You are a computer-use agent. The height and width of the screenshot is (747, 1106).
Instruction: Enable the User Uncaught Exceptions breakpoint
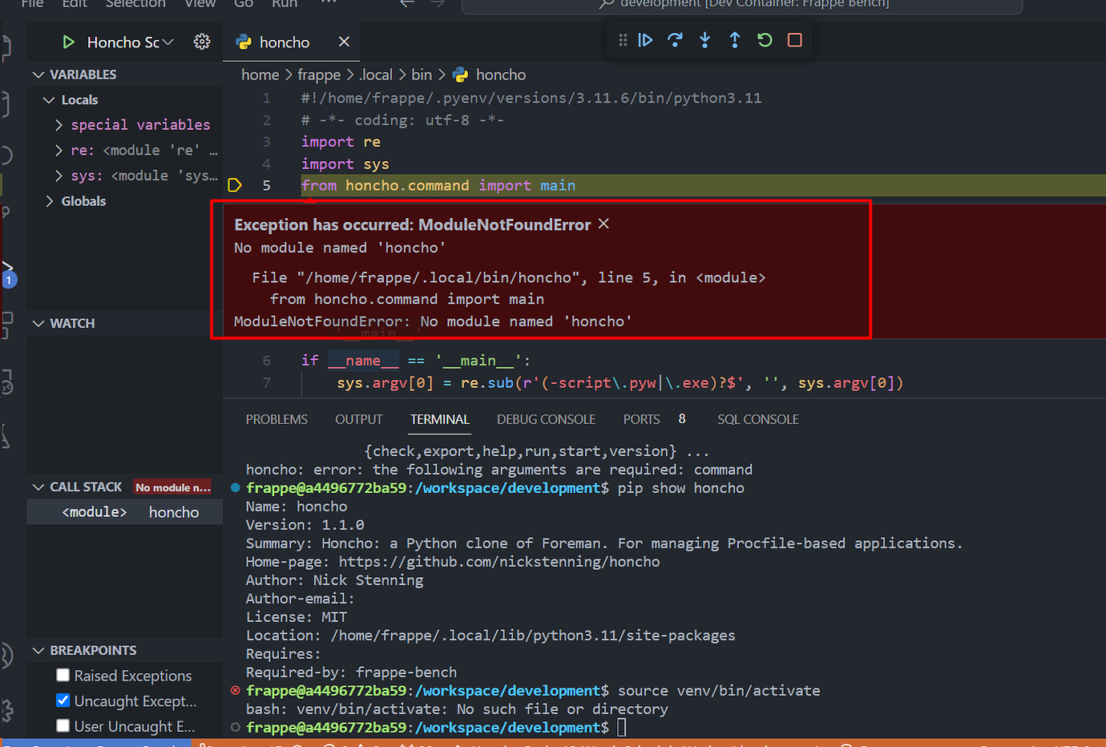click(x=63, y=726)
